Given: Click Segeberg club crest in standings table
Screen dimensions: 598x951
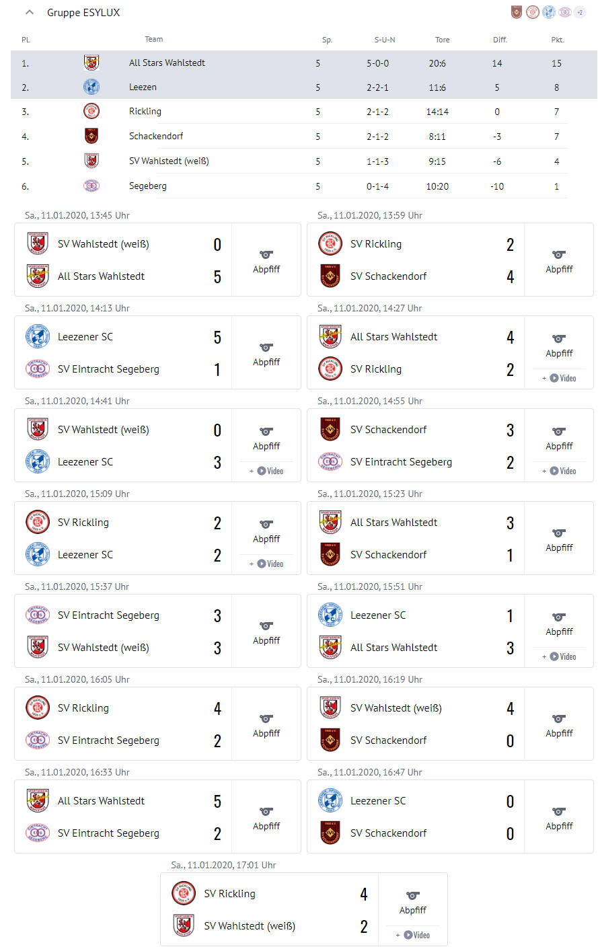Looking at the screenshot, I should point(91,186).
